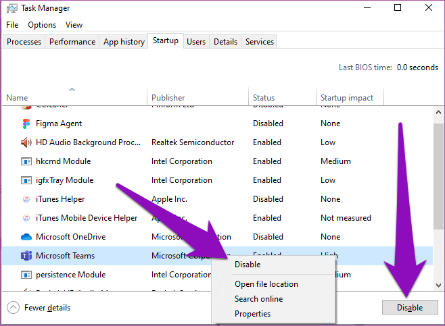The image size is (445, 326).
Task: Click the vertical scrollbar thumb
Action: (x=438, y=176)
